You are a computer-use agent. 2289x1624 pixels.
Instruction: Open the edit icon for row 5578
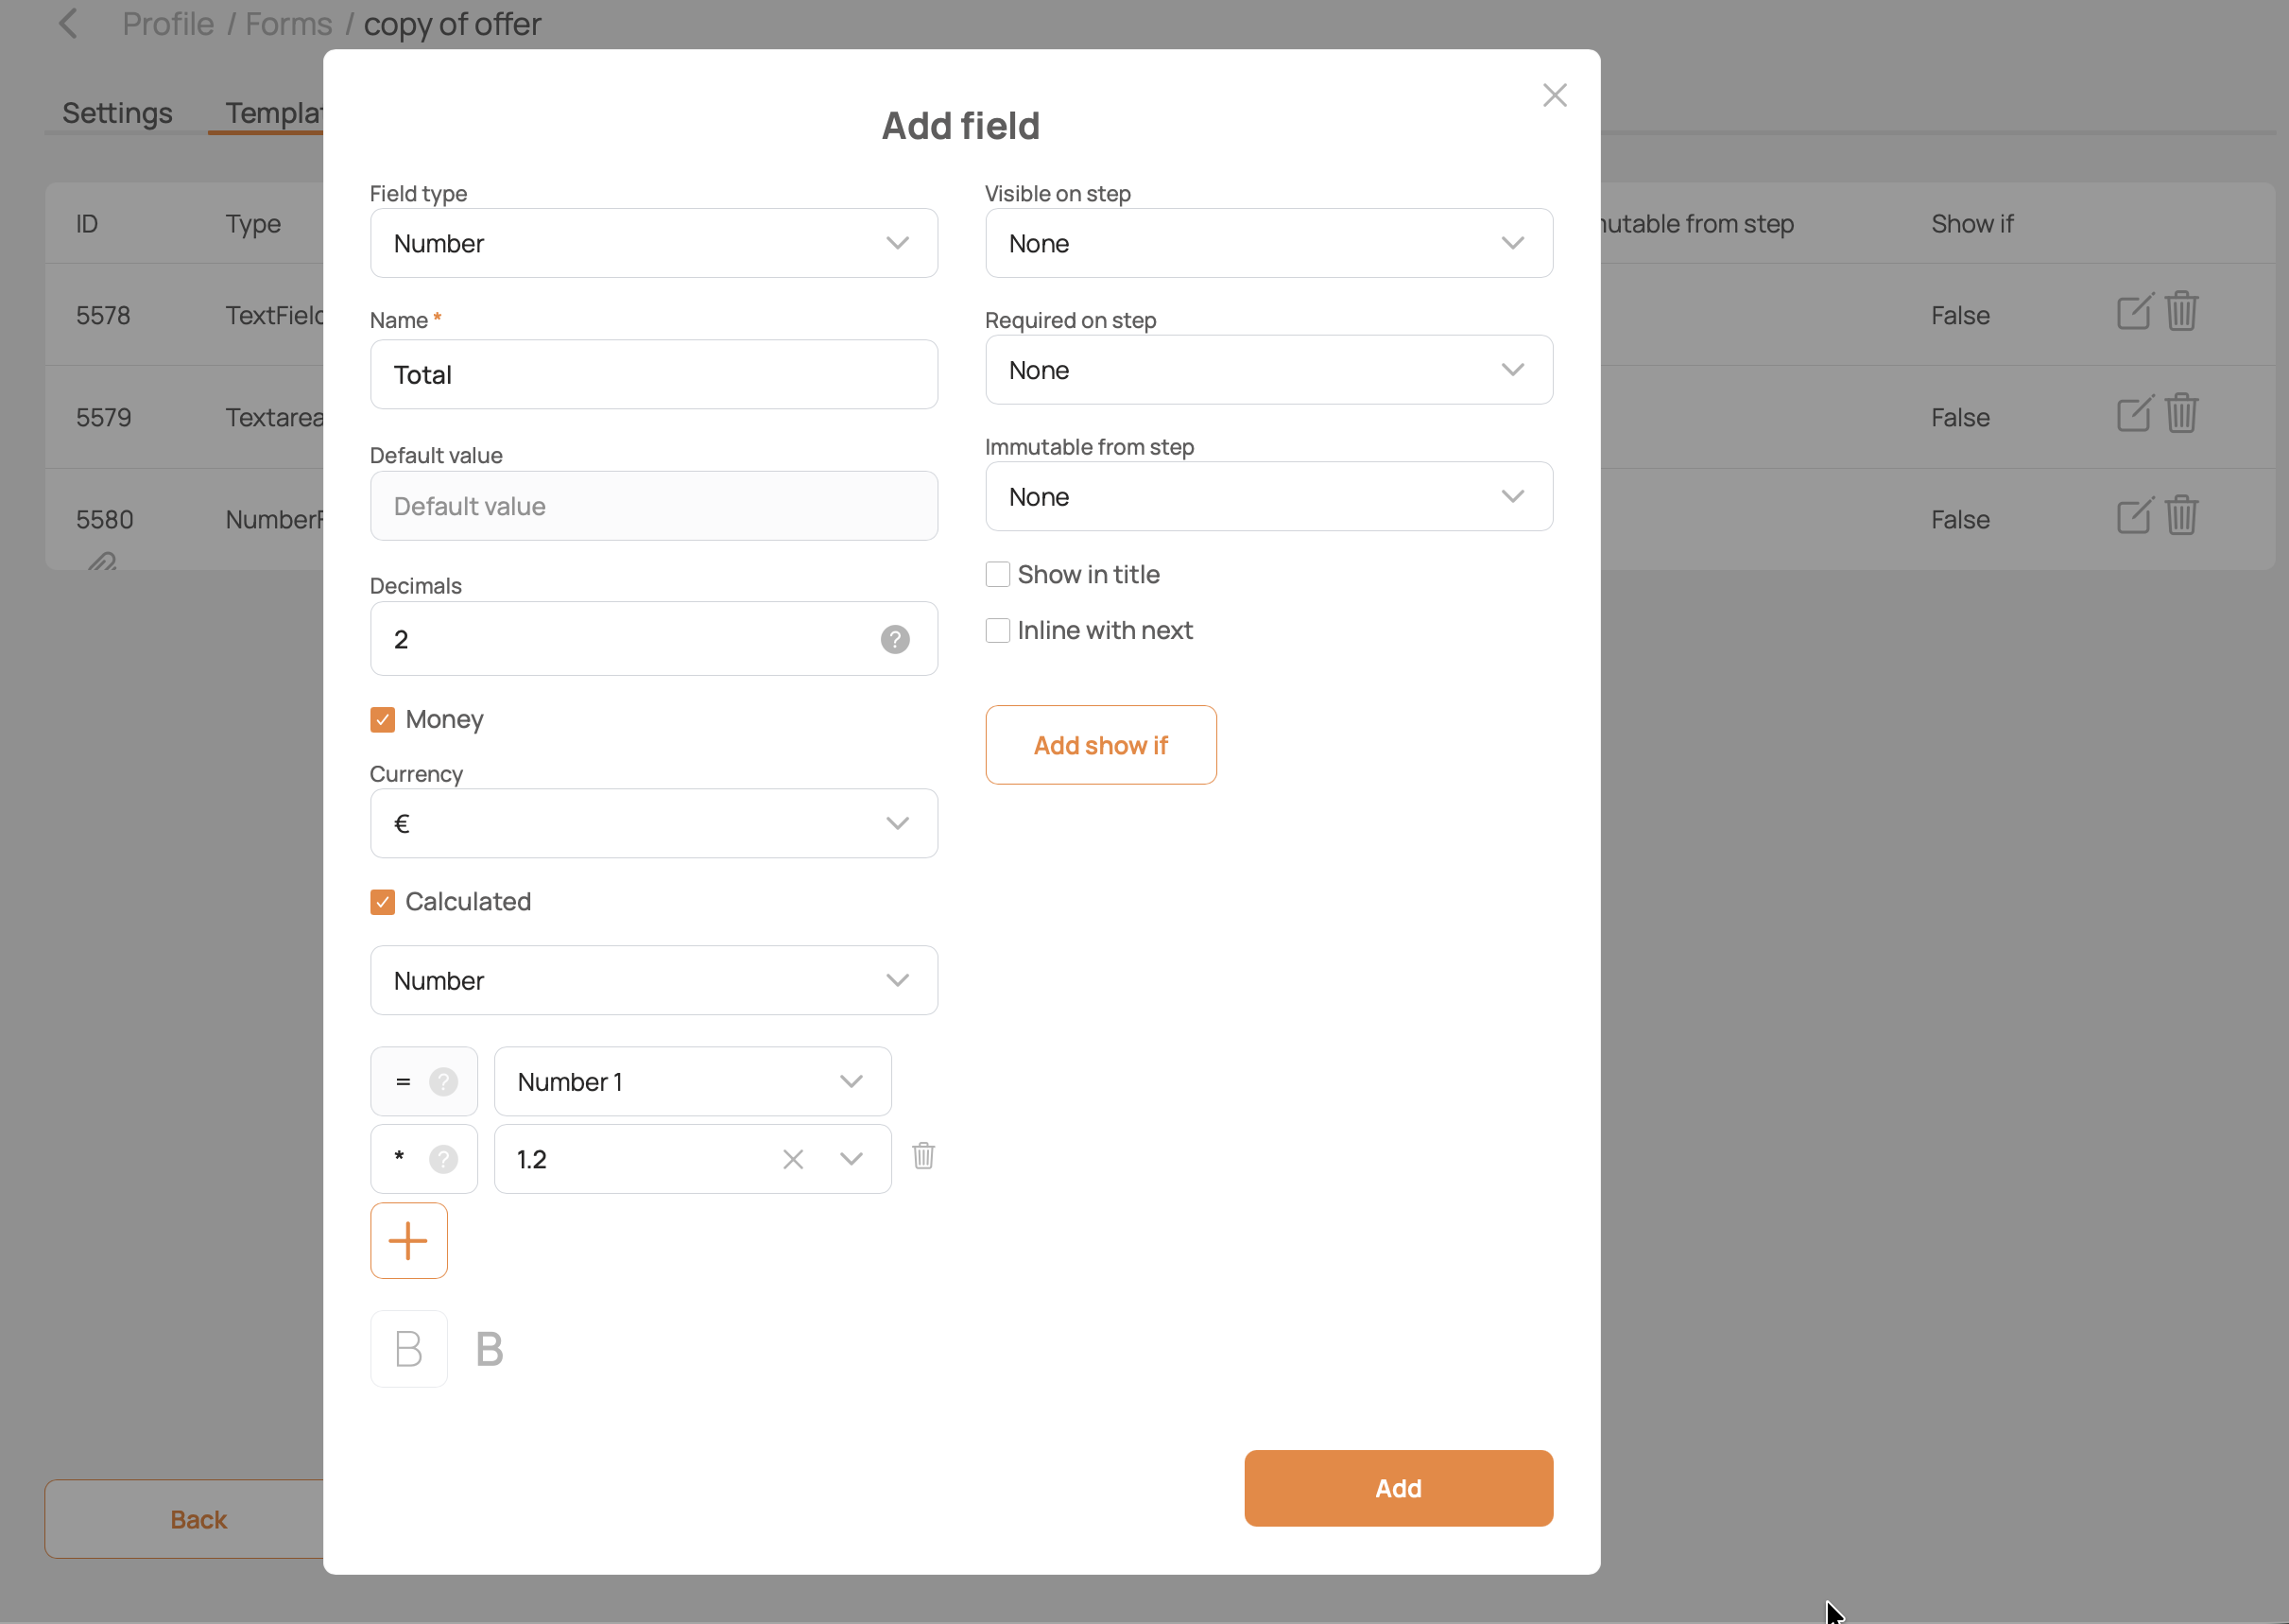tap(2134, 311)
